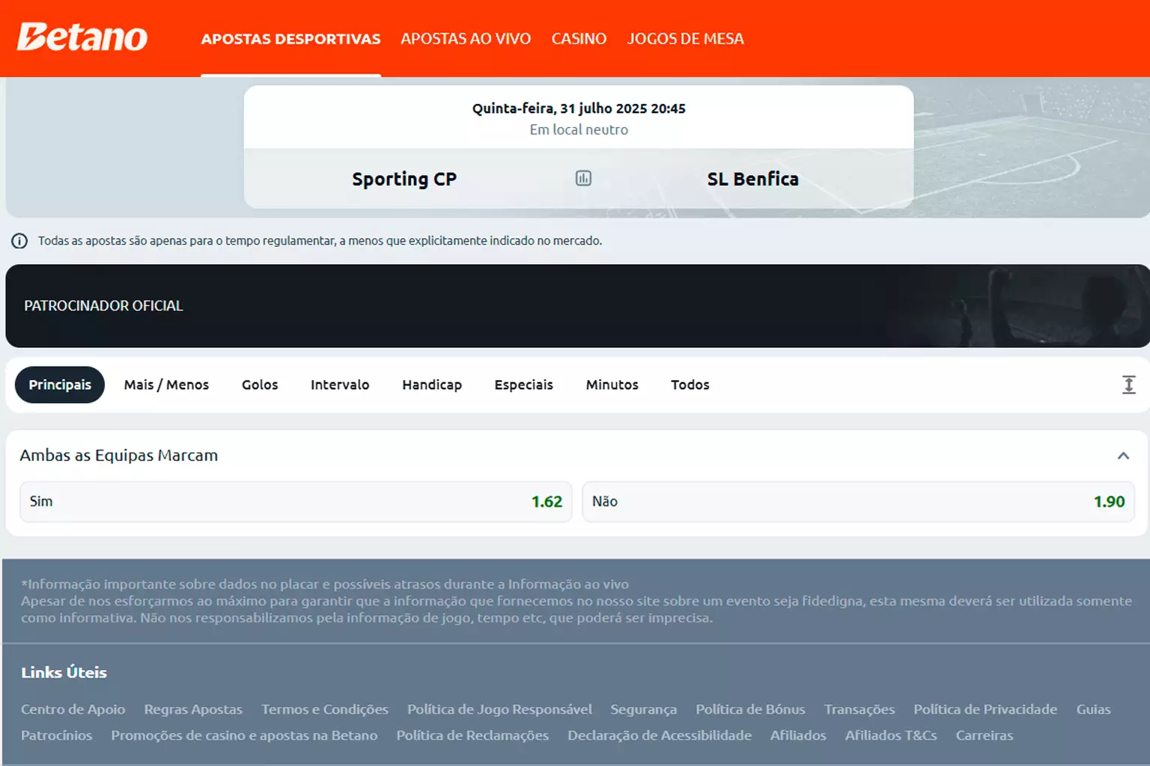Open Política de Privacidade
Viewport: 1150px width, 766px height.
click(985, 709)
